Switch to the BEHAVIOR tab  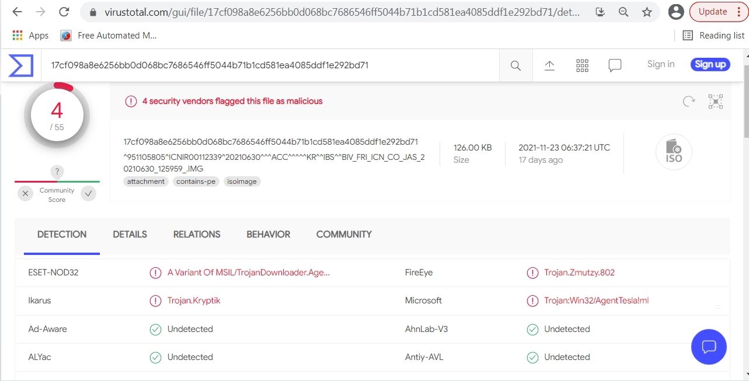point(268,235)
